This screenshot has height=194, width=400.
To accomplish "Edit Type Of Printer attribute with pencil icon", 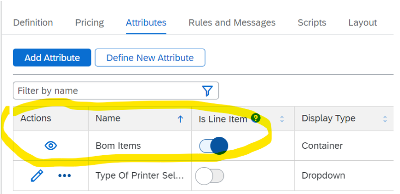I will point(37,176).
